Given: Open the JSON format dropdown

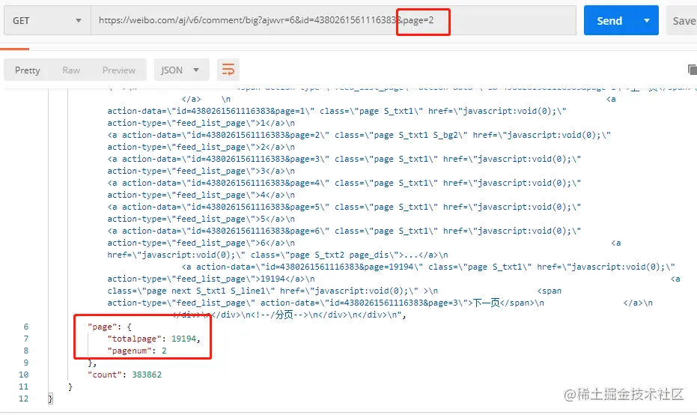Looking at the screenshot, I should point(181,70).
